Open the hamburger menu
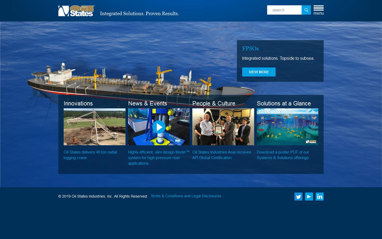 [x=319, y=10]
